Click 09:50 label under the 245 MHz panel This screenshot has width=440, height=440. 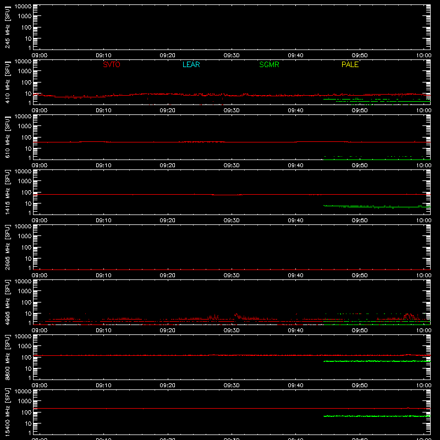pos(360,56)
